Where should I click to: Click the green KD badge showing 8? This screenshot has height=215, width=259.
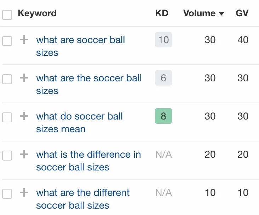click(163, 116)
